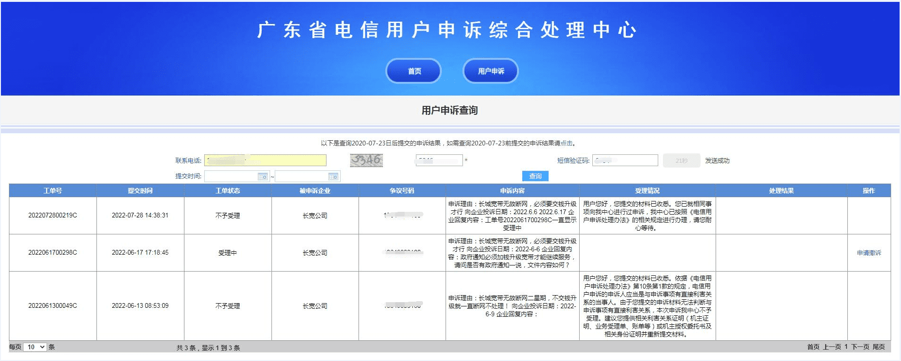Select page number 1 in pagination
Image resolution: width=901 pixels, height=361 pixels.
point(846,347)
